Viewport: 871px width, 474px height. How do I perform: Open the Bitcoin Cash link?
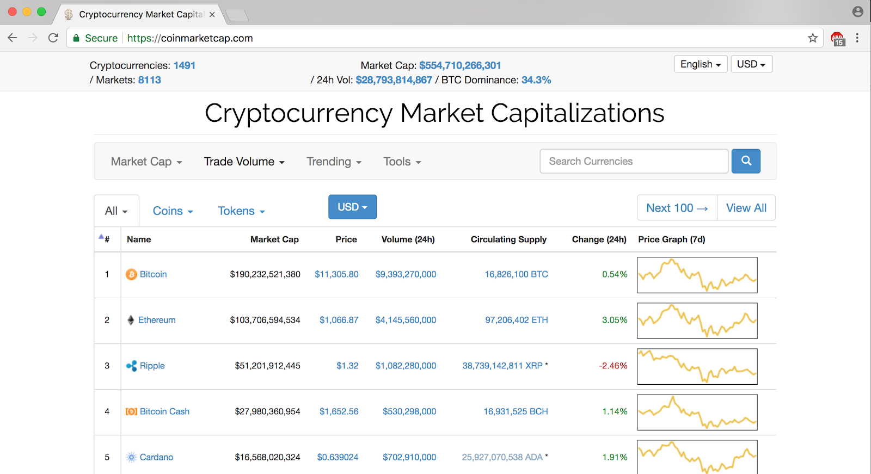164,411
